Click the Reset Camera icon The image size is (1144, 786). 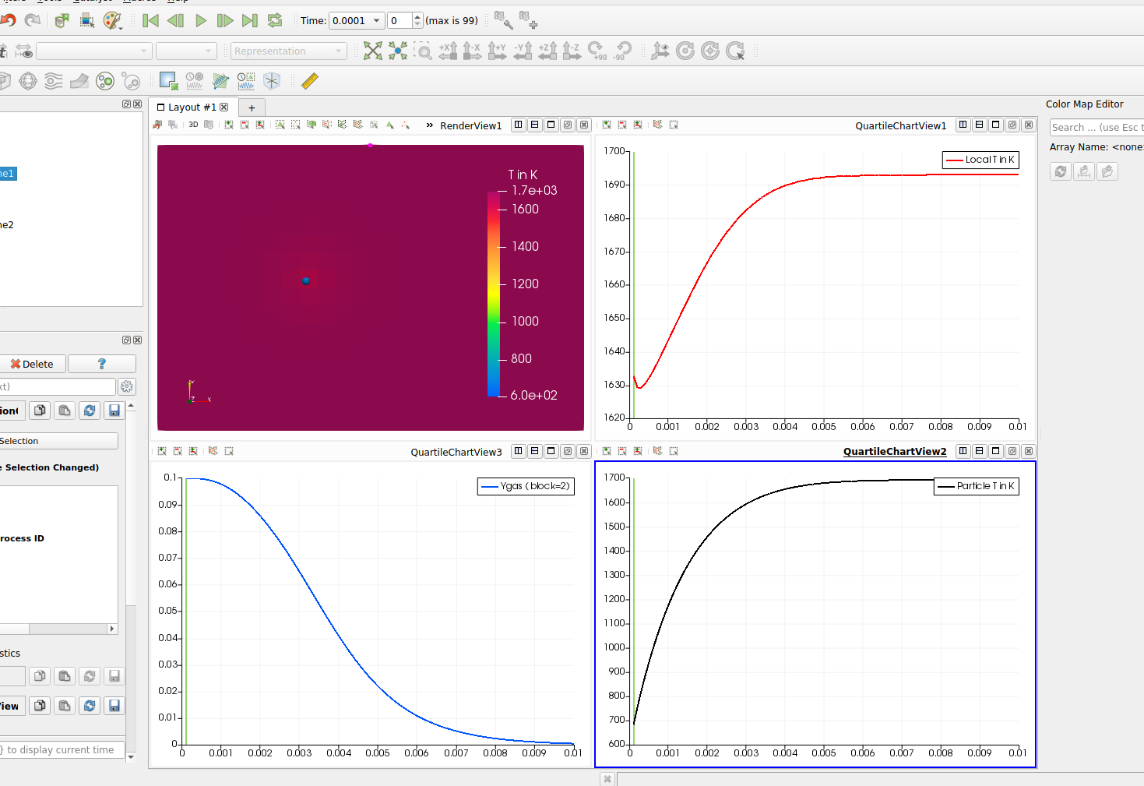click(x=373, y=51)
